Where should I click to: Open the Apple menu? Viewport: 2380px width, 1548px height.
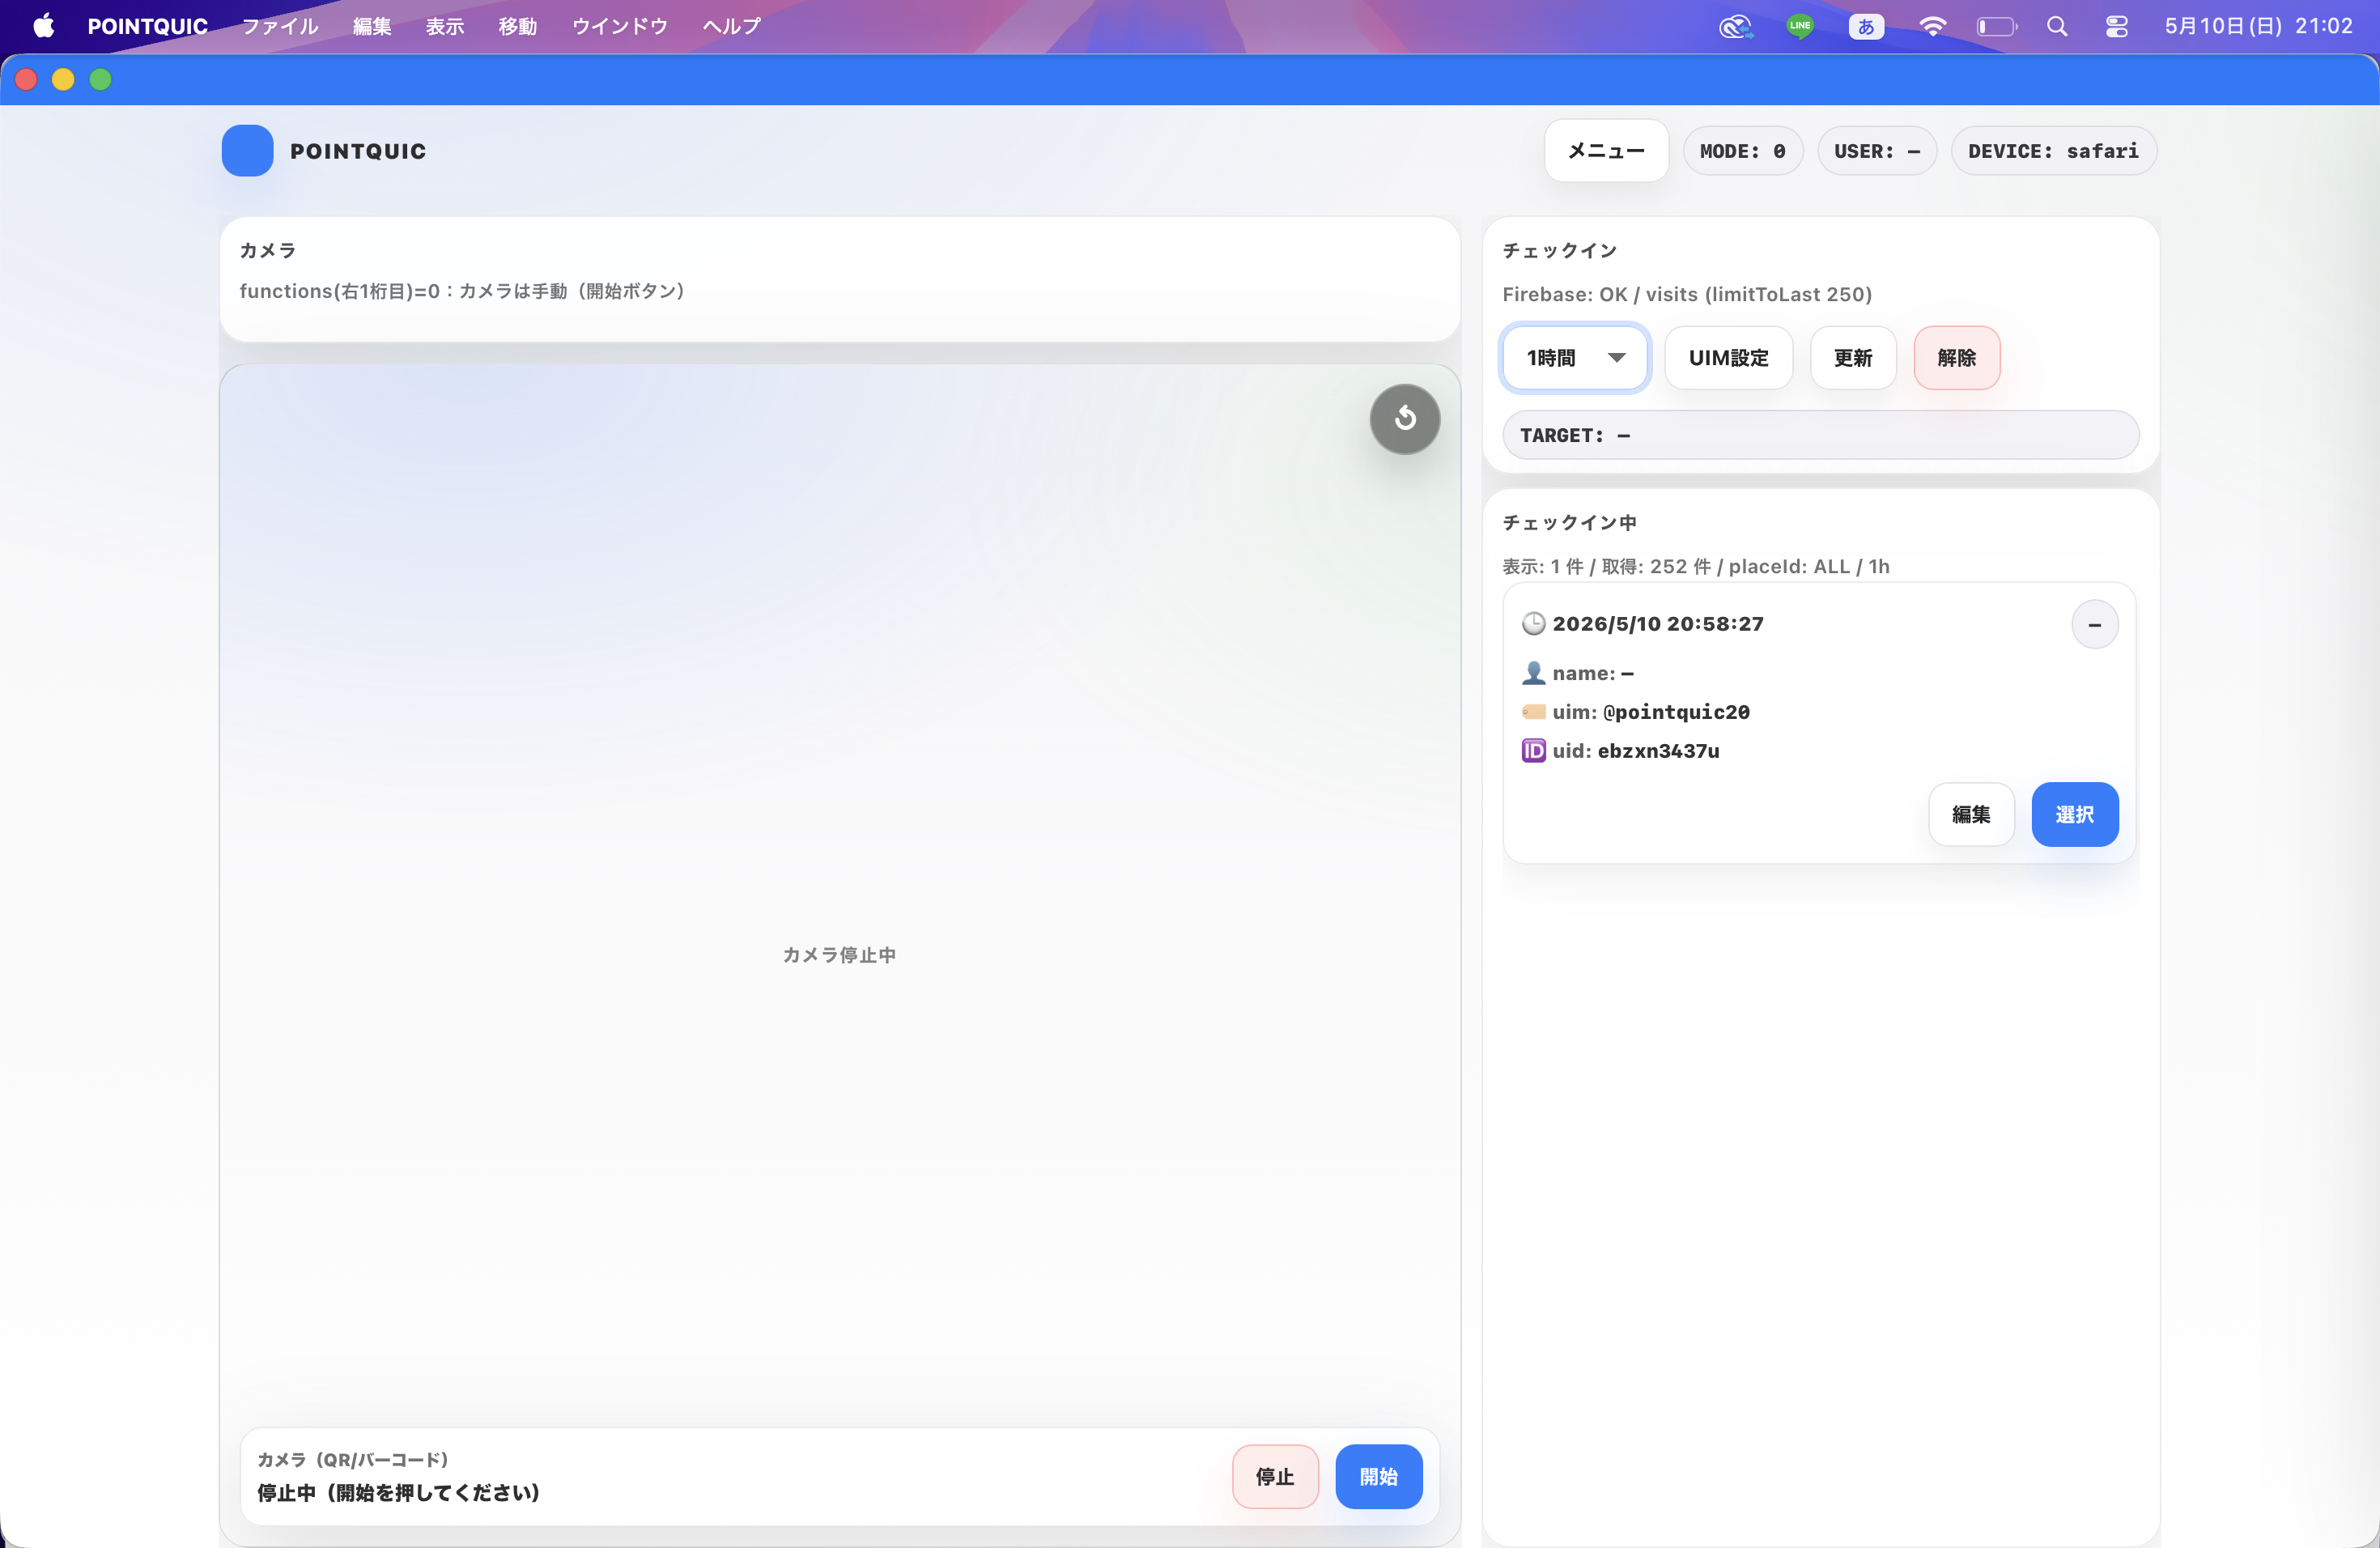44,26
